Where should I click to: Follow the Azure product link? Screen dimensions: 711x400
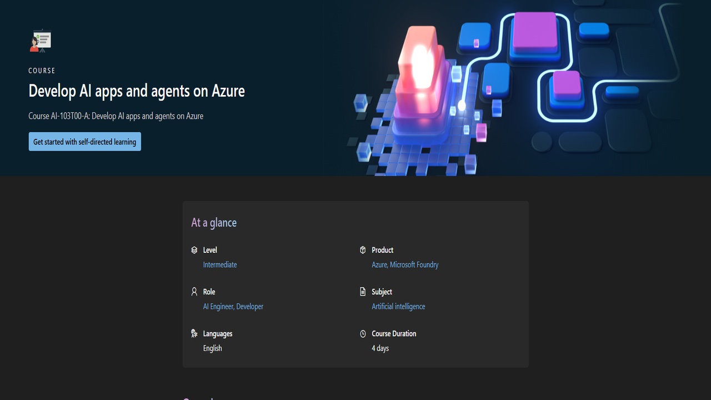[379, 264]
